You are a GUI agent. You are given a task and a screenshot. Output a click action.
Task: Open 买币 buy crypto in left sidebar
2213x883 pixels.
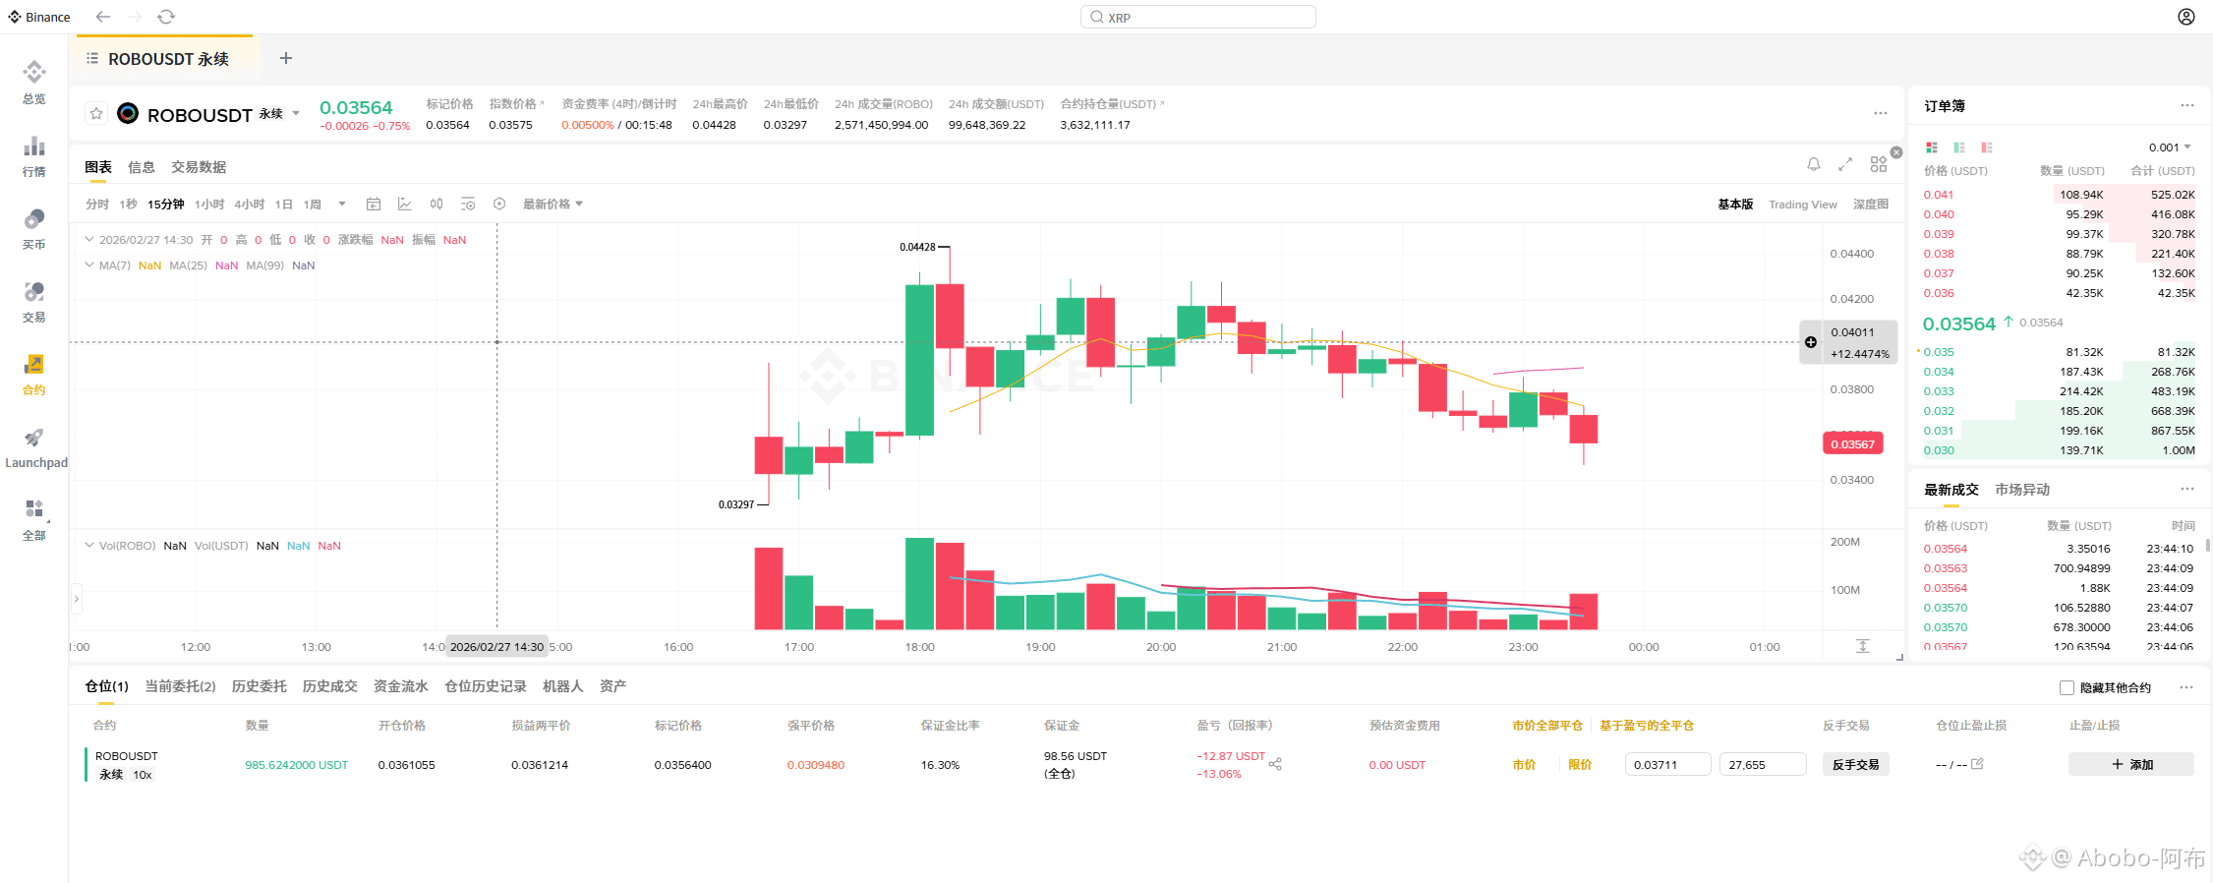tap(34, 228)
